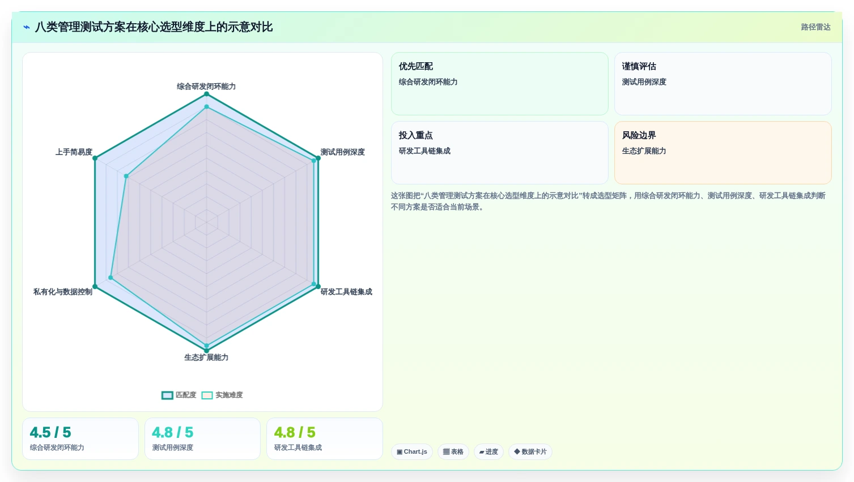This screenshot has height=482, width=854.
Task: Click the Chart.js tag icon
Action: pos(400,452)
